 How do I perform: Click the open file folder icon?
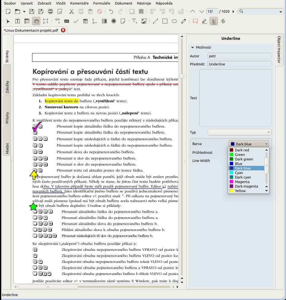[x=18, y=11]
